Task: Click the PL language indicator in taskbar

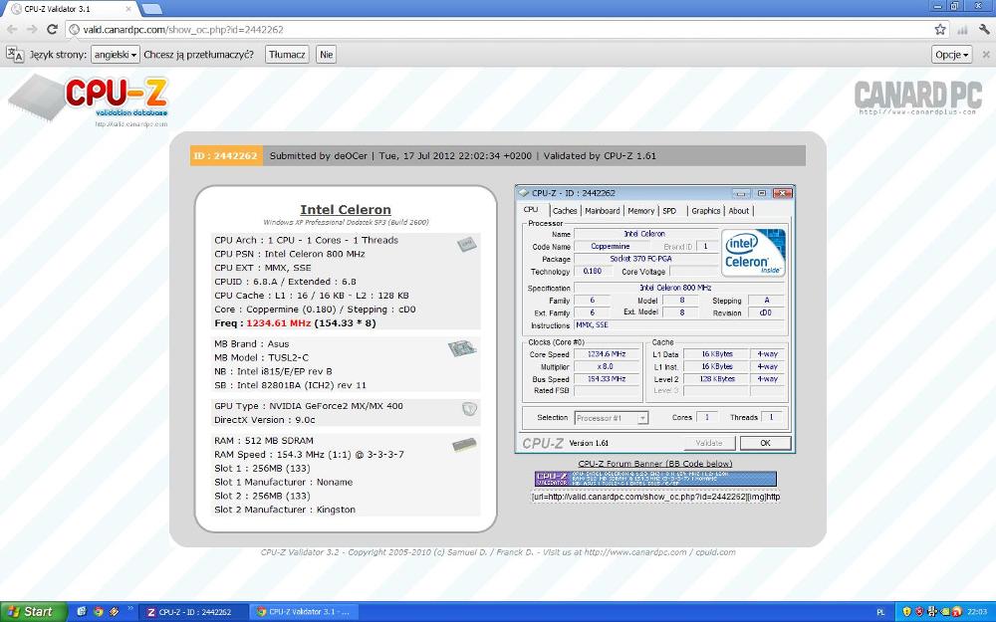Action: [880, 612]
